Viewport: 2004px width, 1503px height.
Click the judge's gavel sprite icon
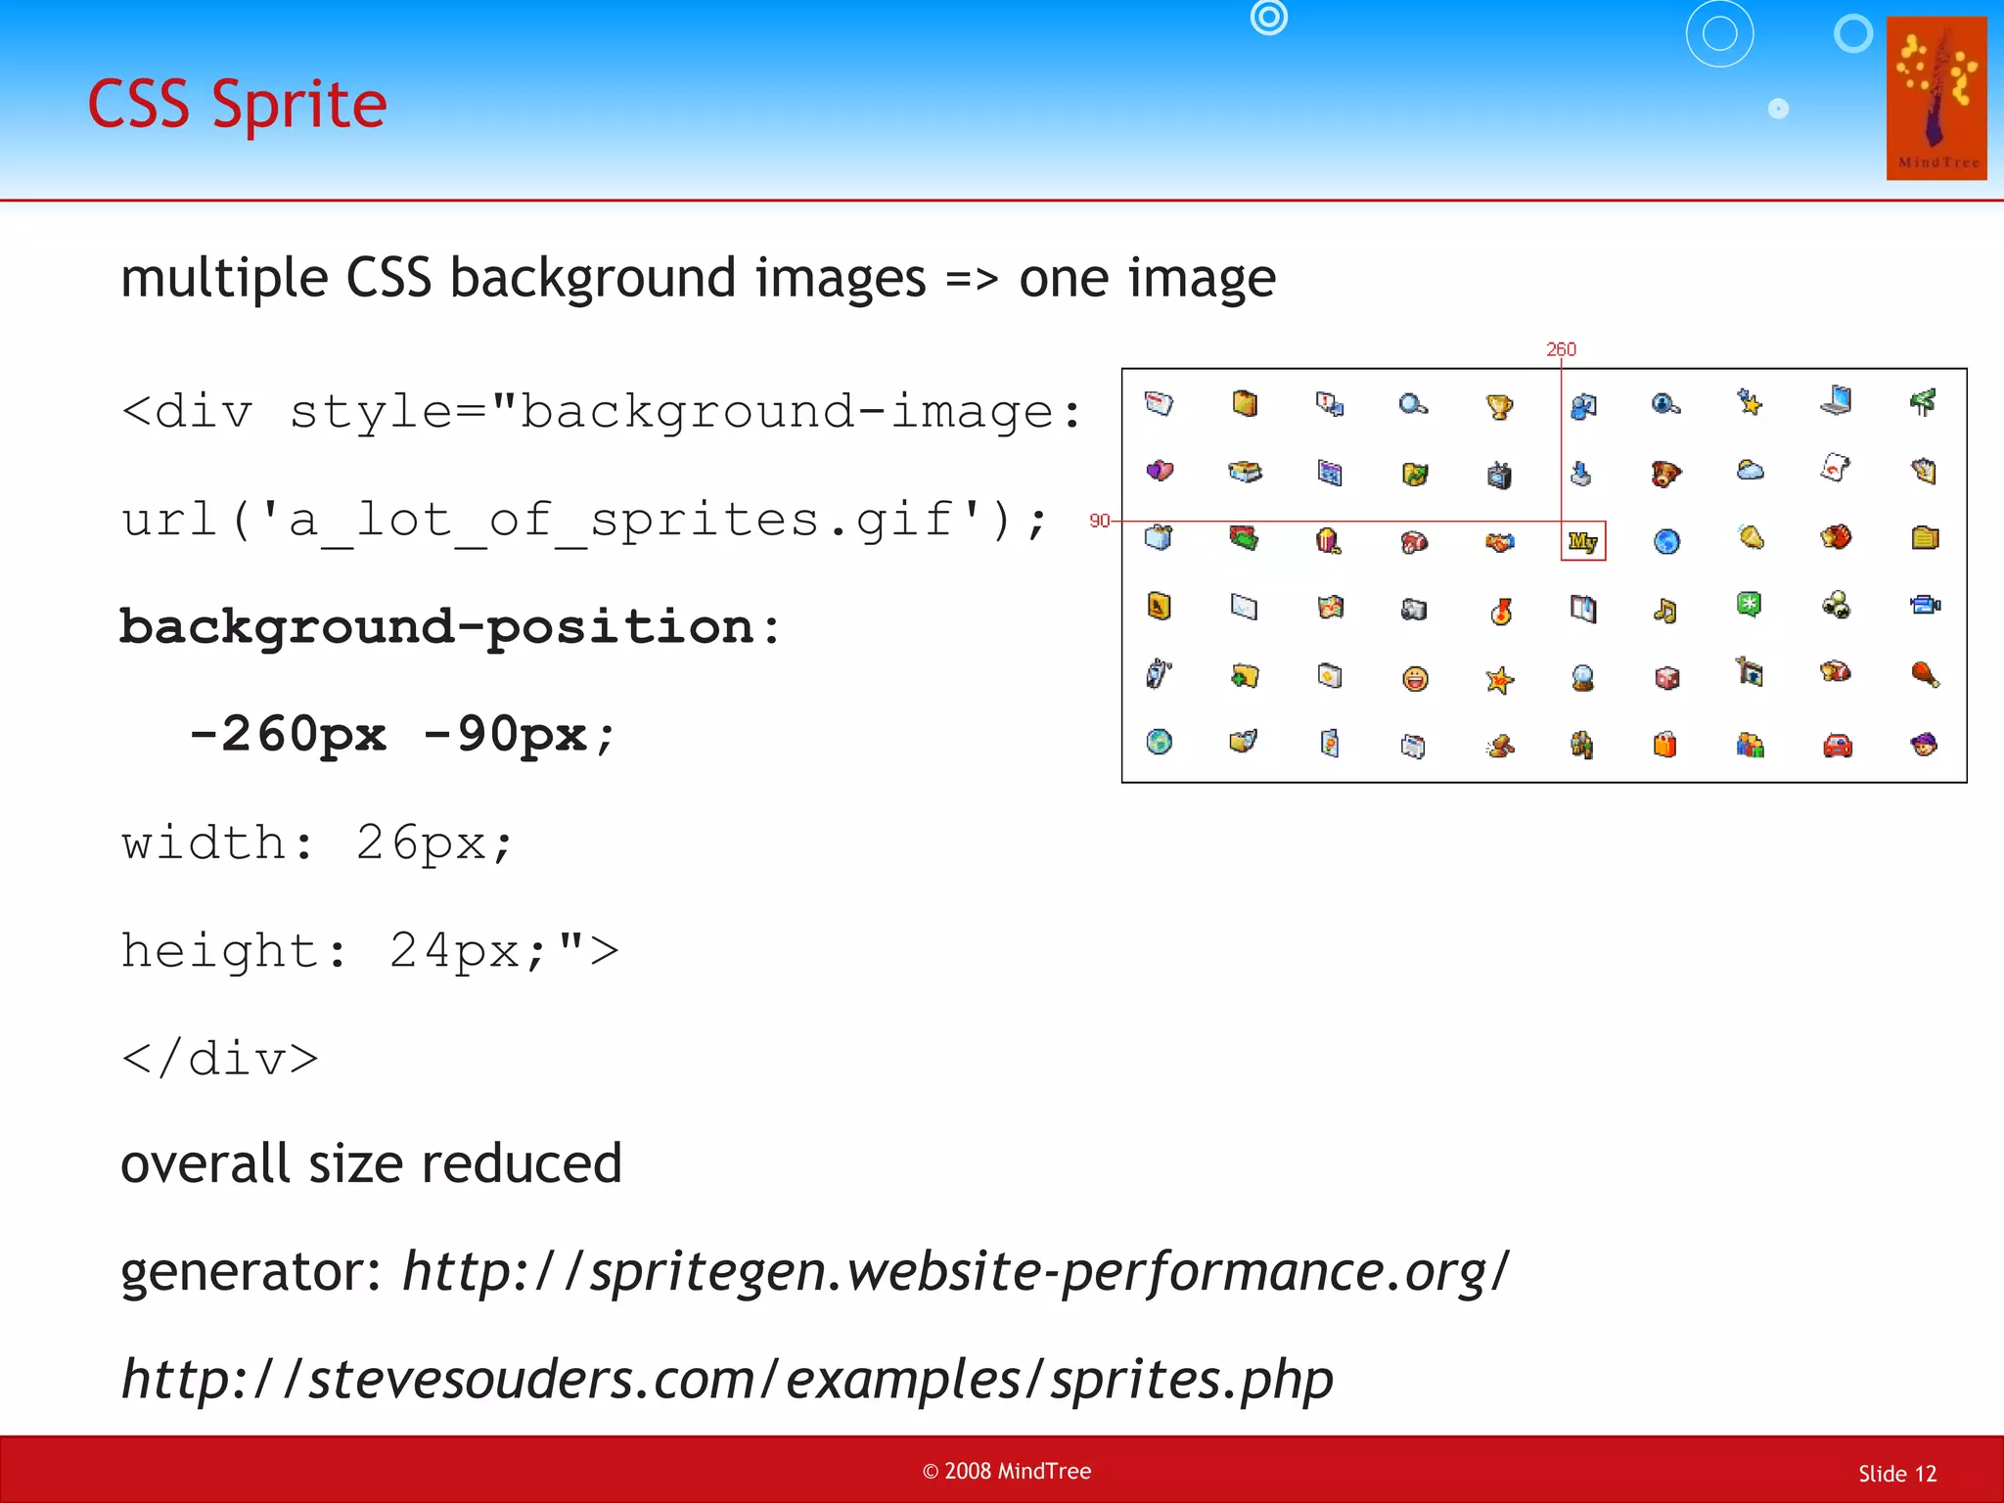(x=1500, y=747)
